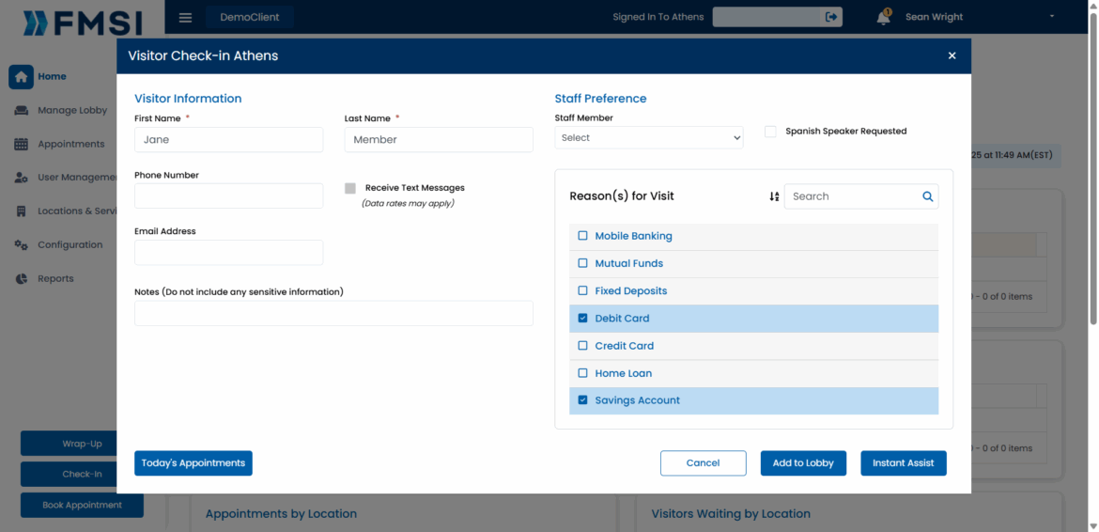Viewport: 1099px width, 532px height.
Task: Open Manage Lobby from sidebar
Action: [72, 111]
